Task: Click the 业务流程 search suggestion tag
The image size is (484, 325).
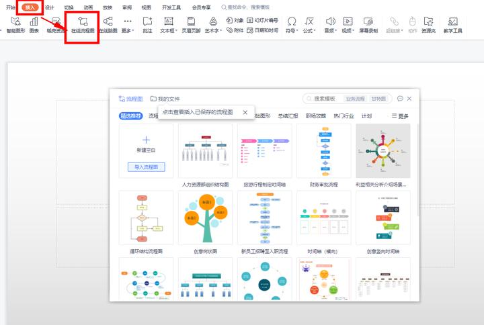Action: [x=355, y=99]
